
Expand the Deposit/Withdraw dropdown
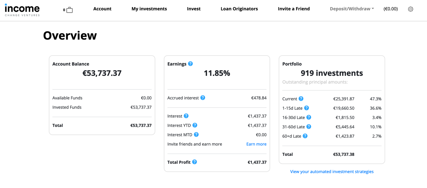(352, 9)
